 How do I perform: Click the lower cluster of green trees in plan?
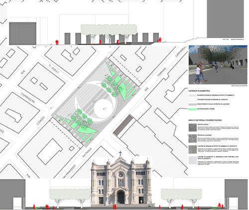[x=82, y=119]
